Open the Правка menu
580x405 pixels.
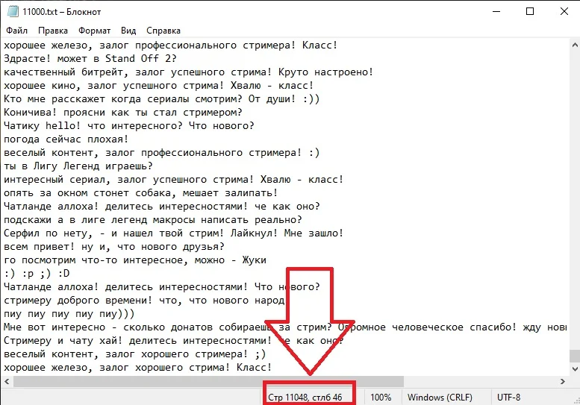click(x=53, y=31)
